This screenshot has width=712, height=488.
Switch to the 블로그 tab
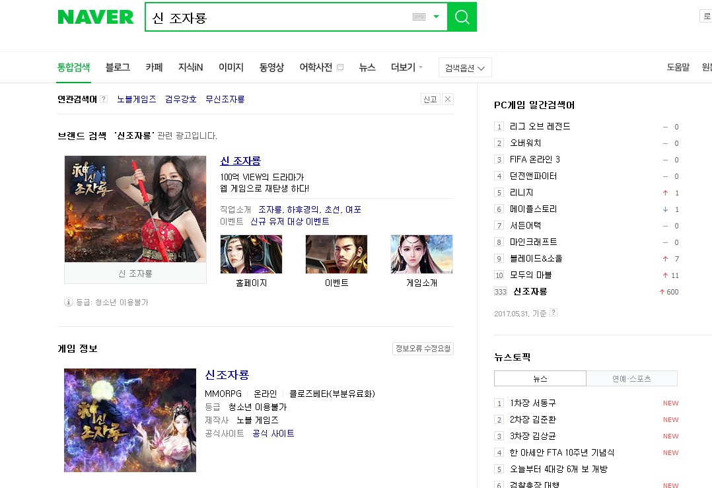coord(118,67)
